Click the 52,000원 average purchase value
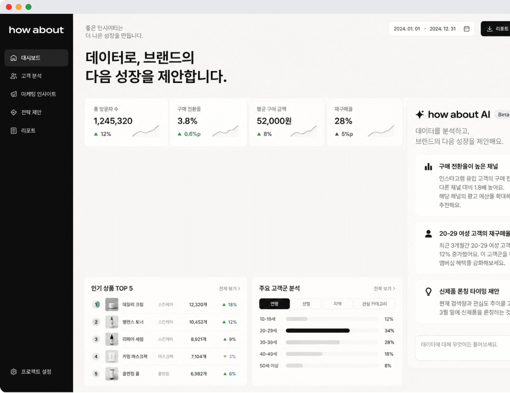The image size is (510, 393). (x=274, y=121)
